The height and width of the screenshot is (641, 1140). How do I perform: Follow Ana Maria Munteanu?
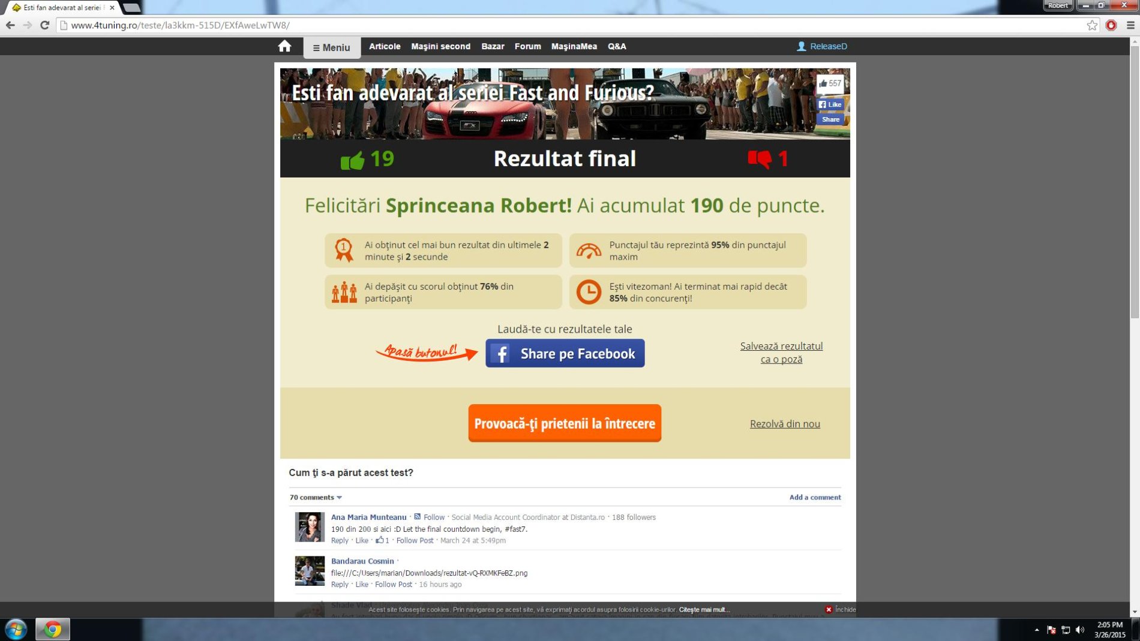(x=433, y=517)
